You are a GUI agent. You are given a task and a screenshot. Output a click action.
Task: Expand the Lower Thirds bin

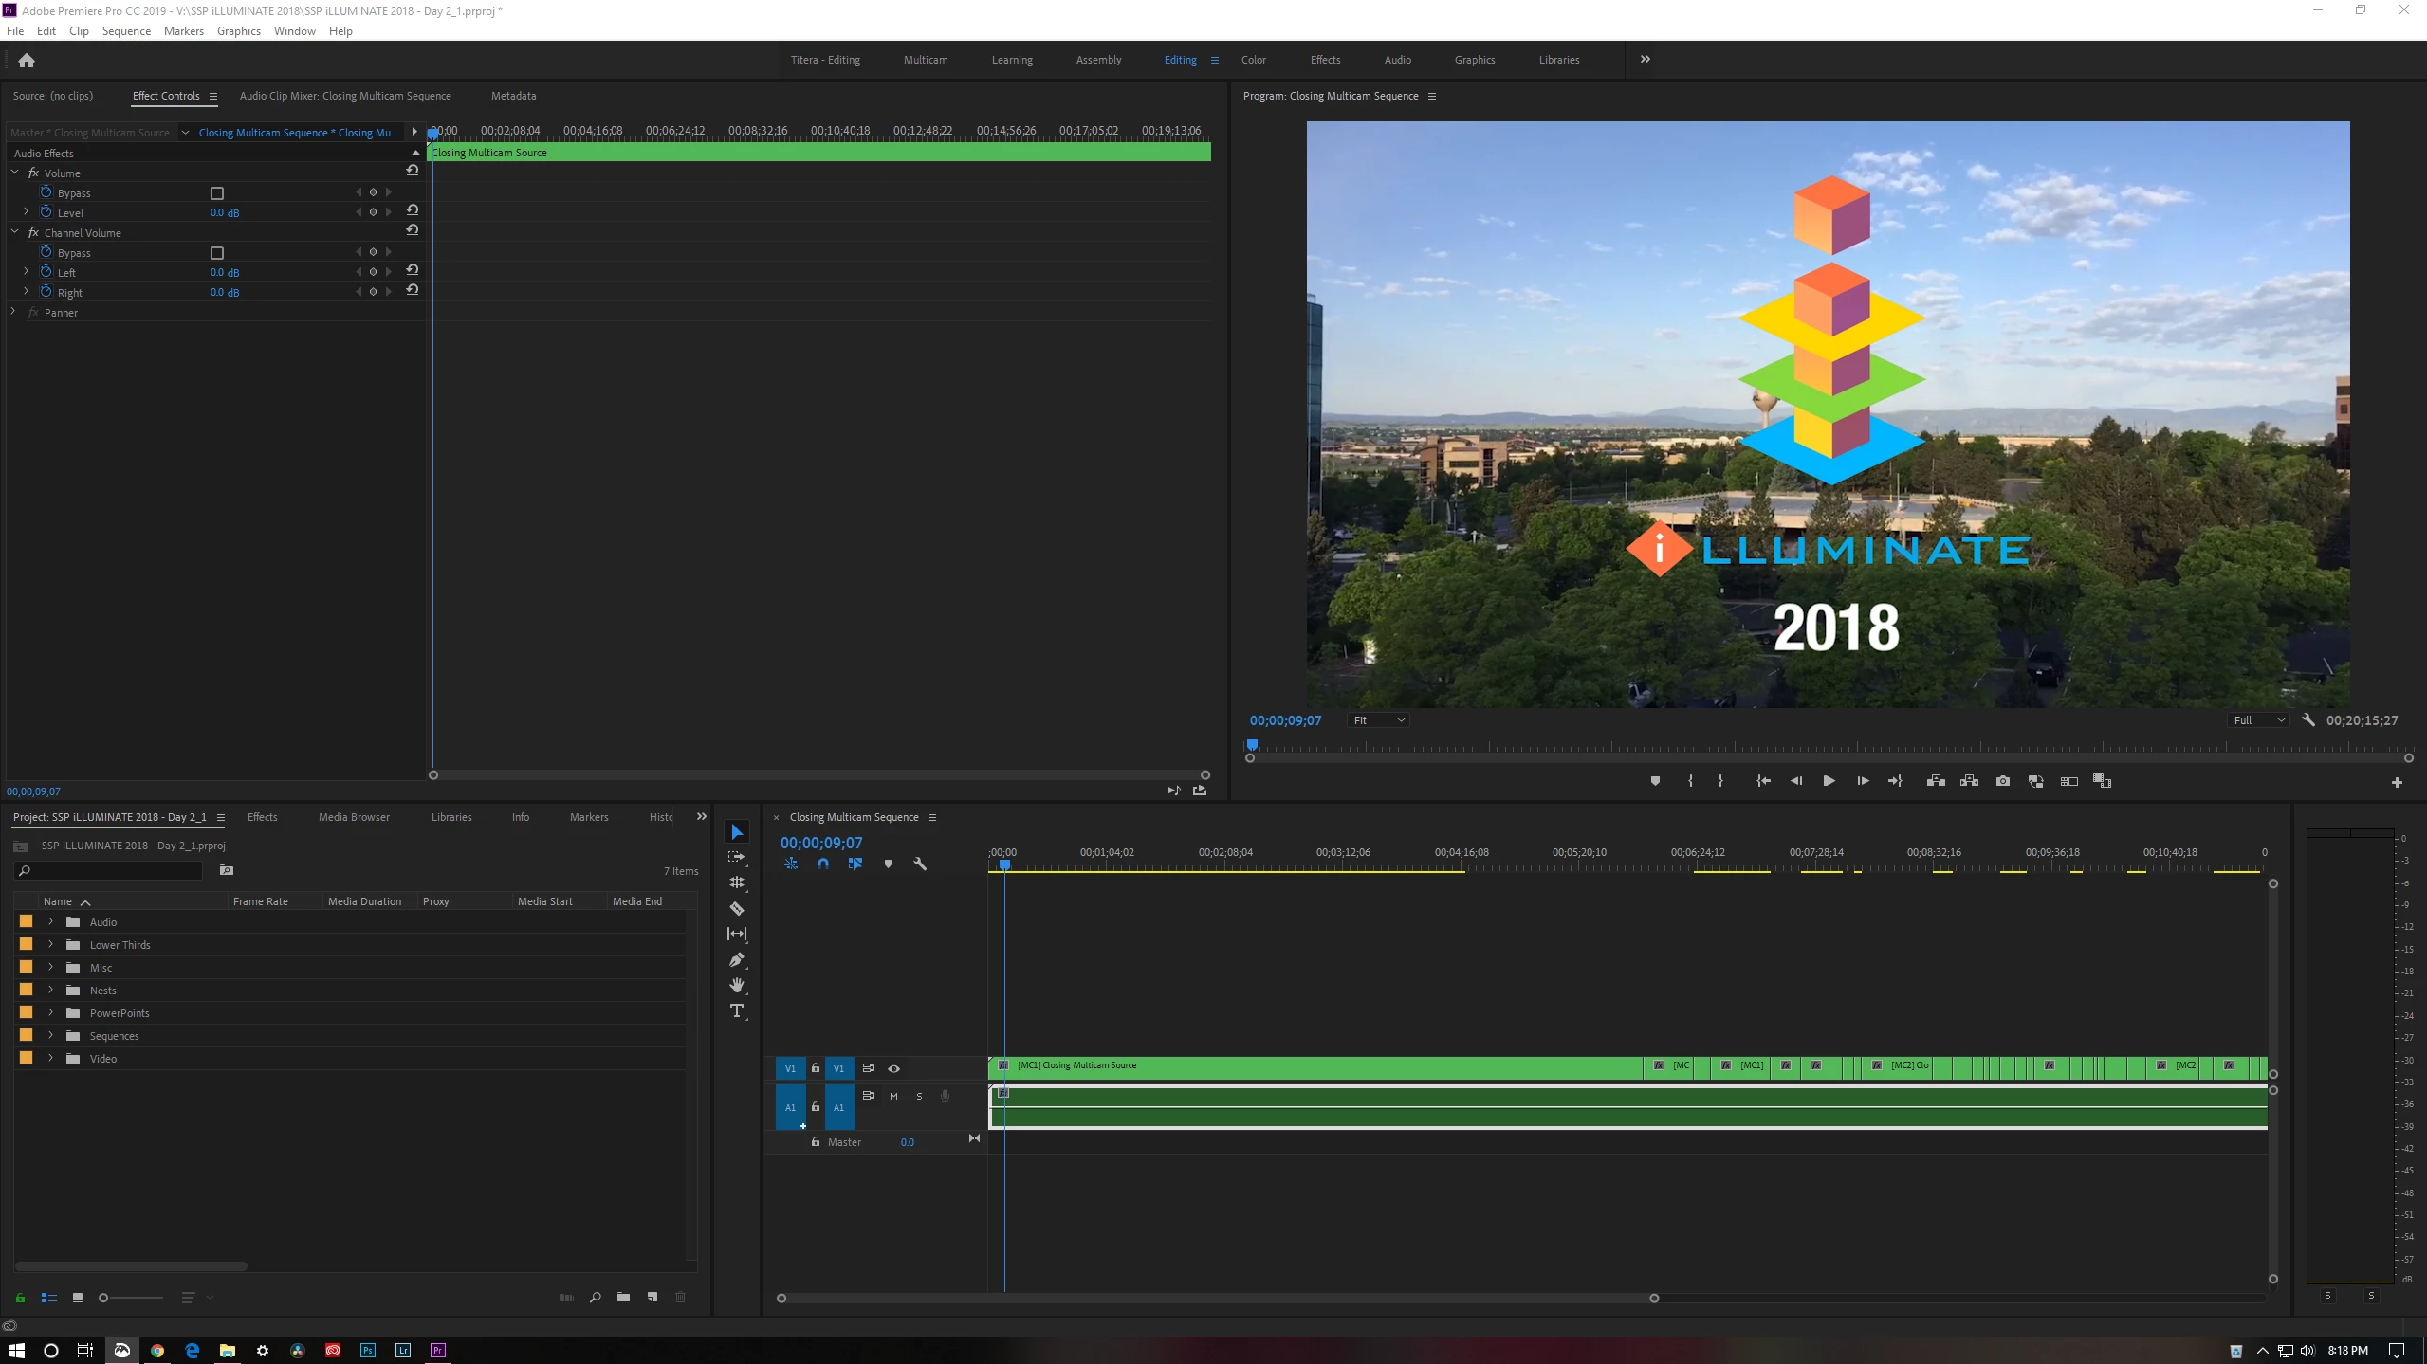[x=51, y=945]
